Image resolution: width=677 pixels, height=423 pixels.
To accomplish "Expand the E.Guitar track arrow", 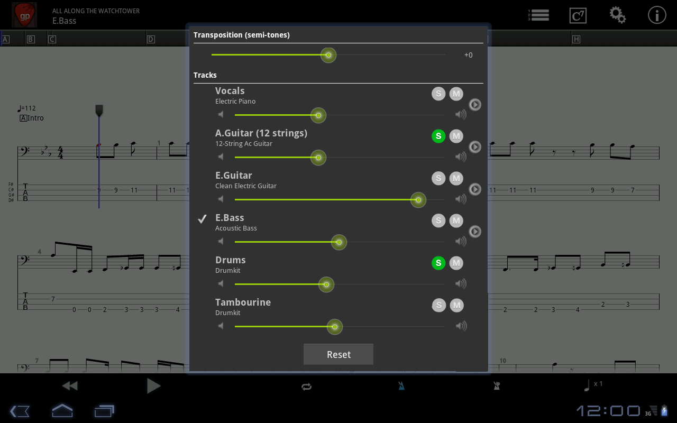I will click(475, 189).
